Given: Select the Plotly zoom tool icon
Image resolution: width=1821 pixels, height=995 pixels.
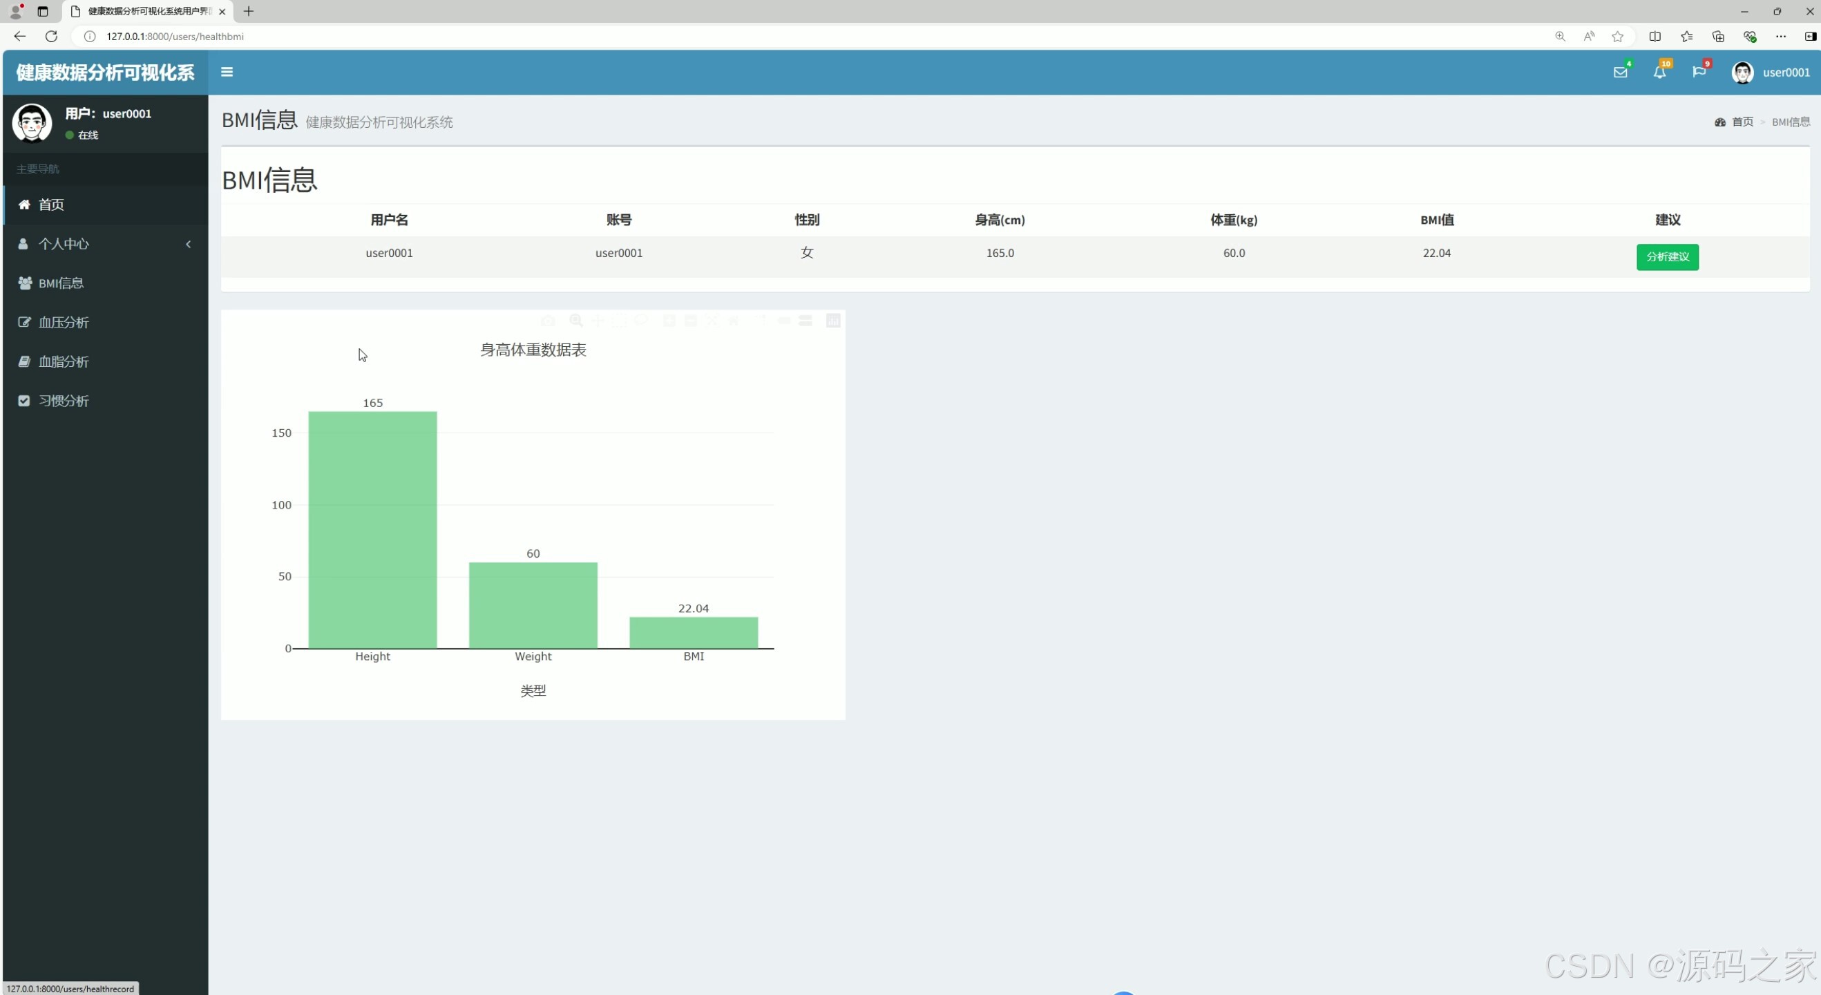Looking at the screenshot, I should [576, 321].
